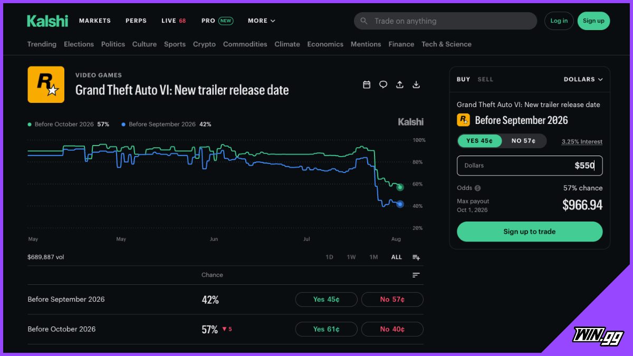Open the Culture category
Image resolution: width=633 pixels, height=356 pixels.
(x=145, y=44)
